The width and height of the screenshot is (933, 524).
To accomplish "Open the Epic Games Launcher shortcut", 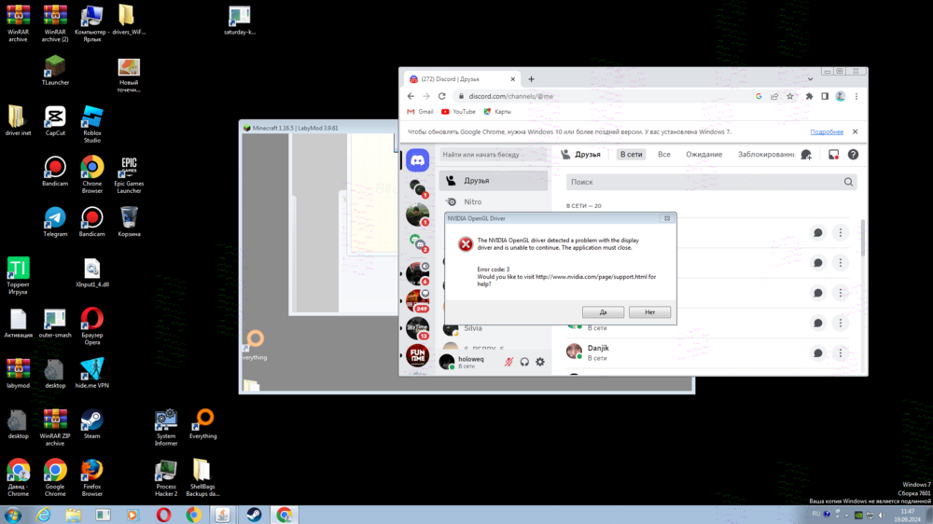I will tap(129, 175).
